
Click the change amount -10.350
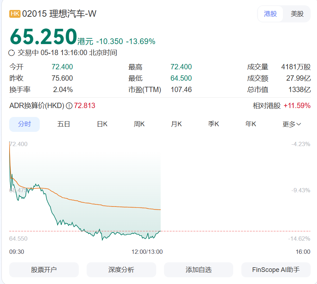click(109, 42)
